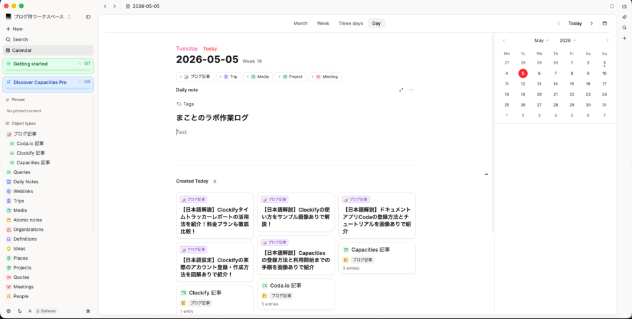
Task: Click the Tags label icon in the daily note
Action: click(x=179, y=104)
